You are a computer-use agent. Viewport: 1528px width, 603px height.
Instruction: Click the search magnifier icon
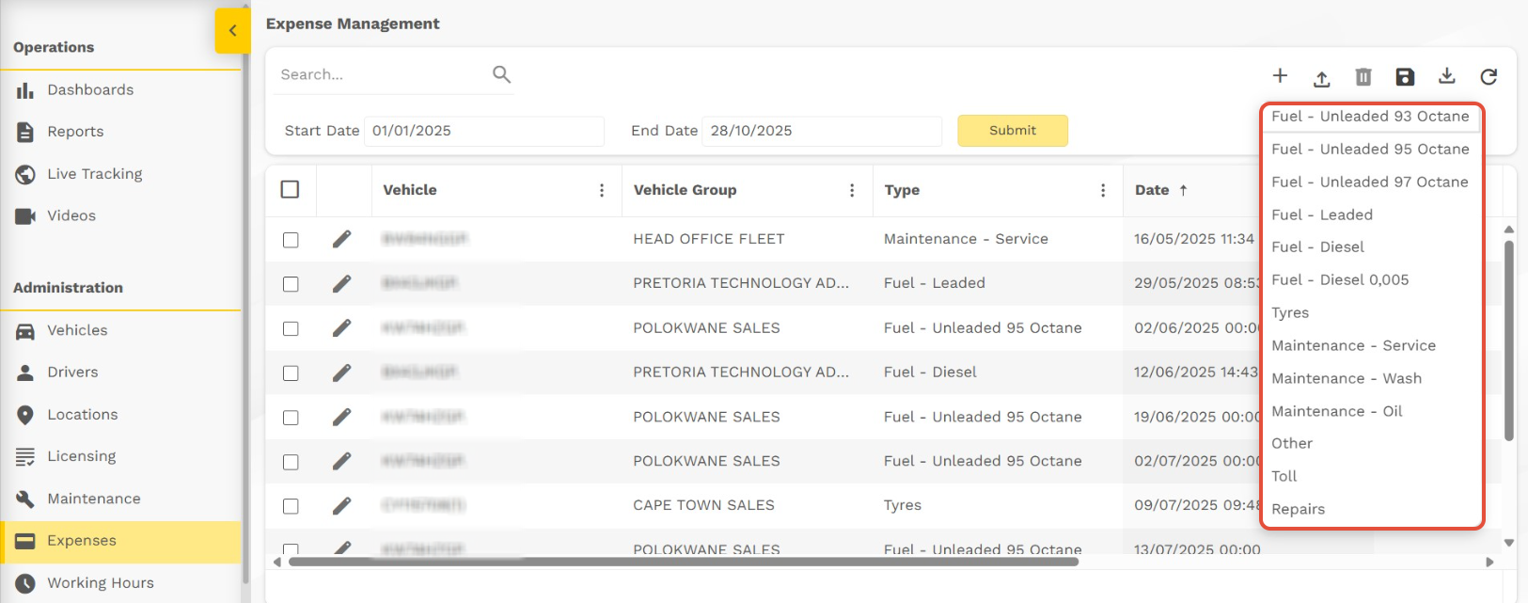(502, 74)
